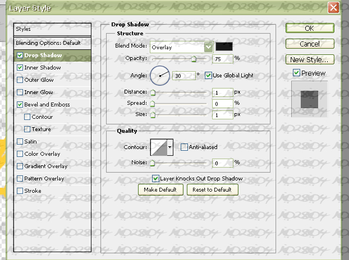349x260 pixels.
Task: Enable the Inner Glow checkbox
Action: point(20,92)
